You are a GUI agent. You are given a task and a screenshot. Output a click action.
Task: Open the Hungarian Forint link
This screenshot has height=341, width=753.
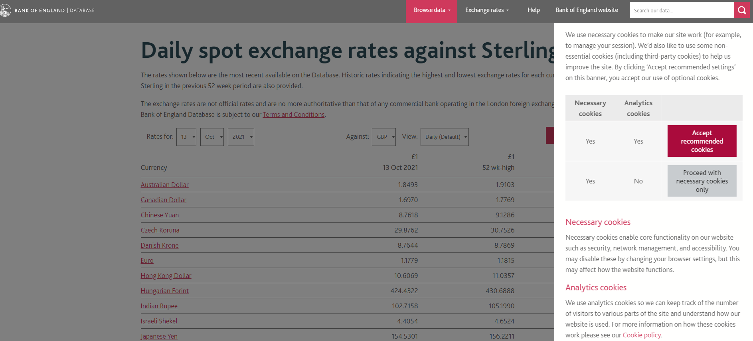(164, 291)
